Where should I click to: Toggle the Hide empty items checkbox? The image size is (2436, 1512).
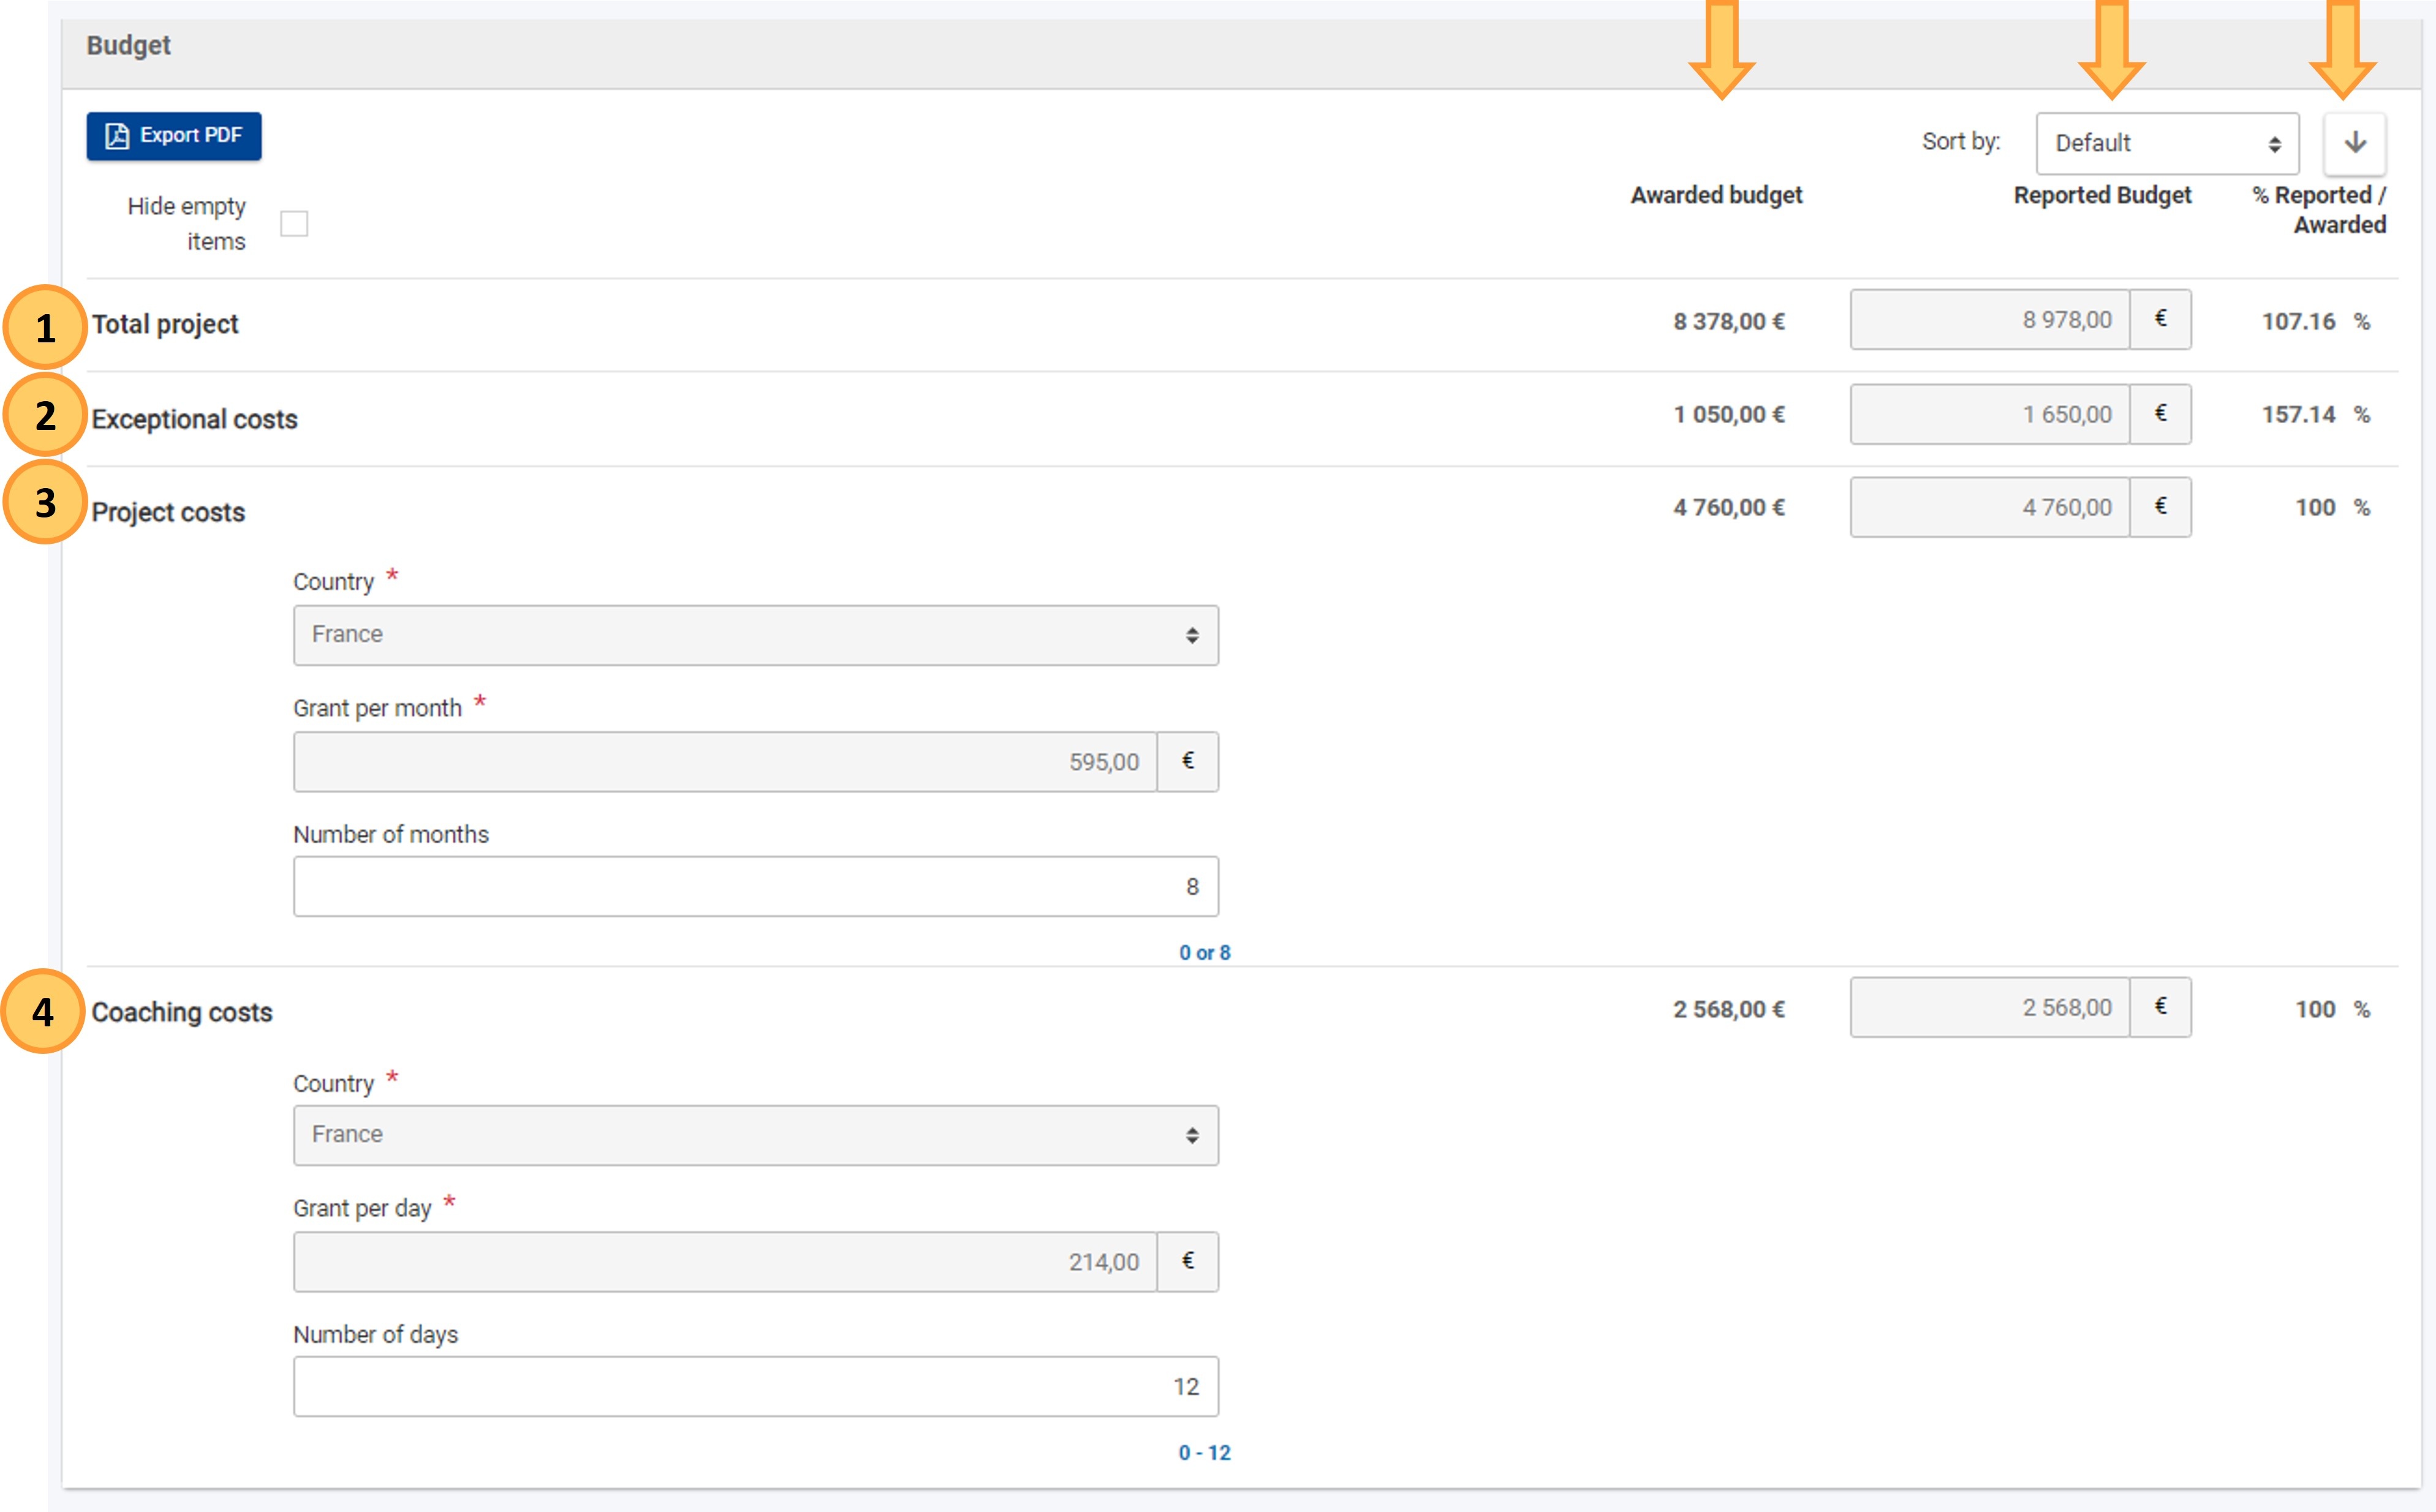[294, 223]
